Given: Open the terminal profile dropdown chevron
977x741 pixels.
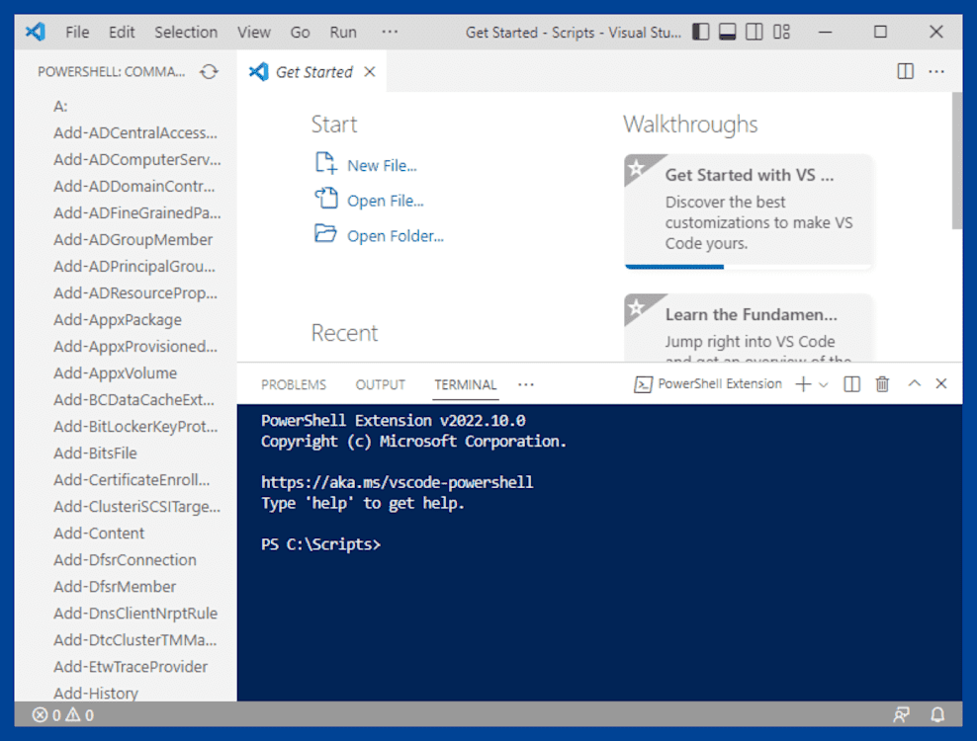Looking at the screenshot, I should point(822,384).
